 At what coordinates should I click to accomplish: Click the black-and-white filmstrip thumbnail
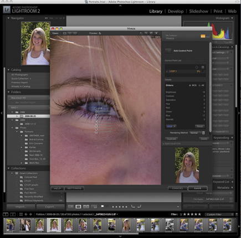[170, 225]
